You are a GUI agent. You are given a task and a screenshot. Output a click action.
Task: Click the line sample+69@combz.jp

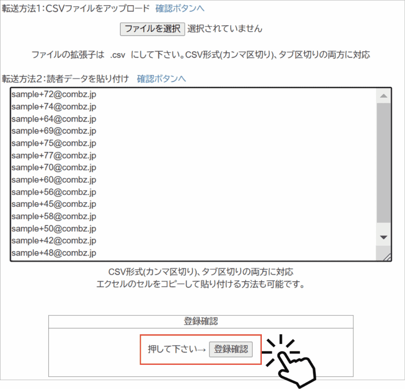click(x=54, y=131)
